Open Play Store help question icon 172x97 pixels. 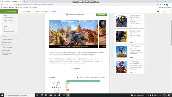coord(158,12)
